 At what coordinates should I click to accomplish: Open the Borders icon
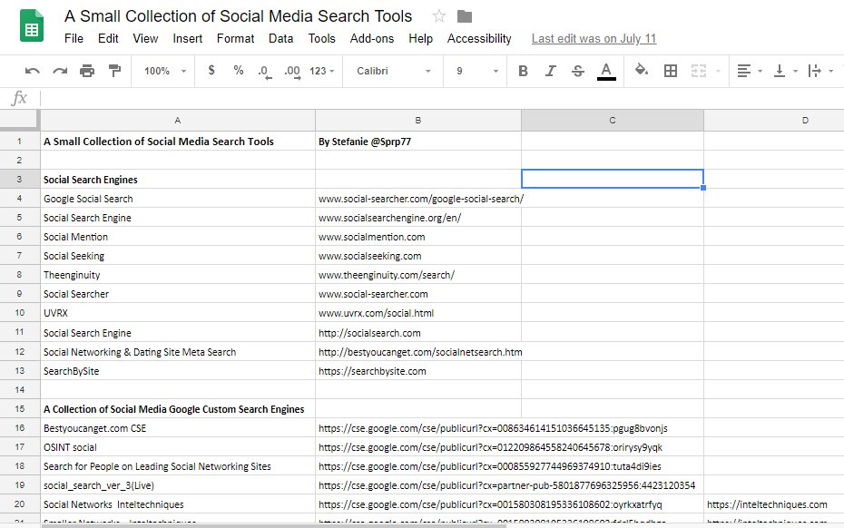671,71
